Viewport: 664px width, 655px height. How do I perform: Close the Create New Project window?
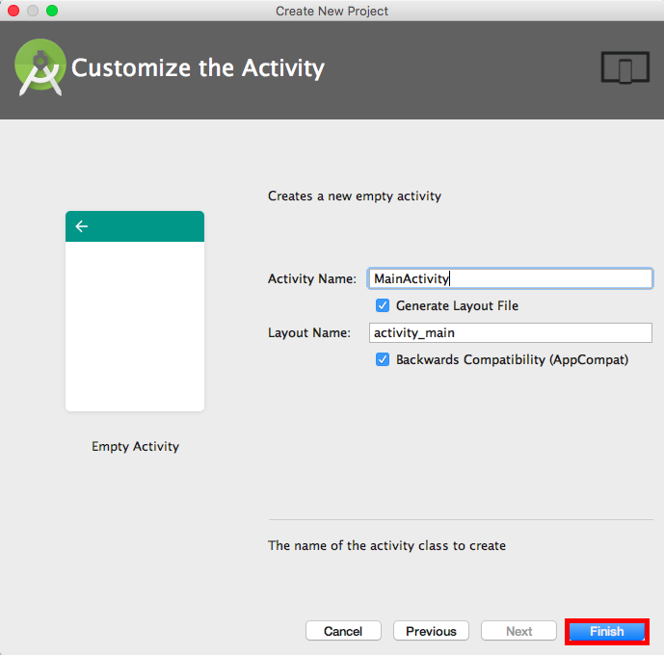(13, 11)
